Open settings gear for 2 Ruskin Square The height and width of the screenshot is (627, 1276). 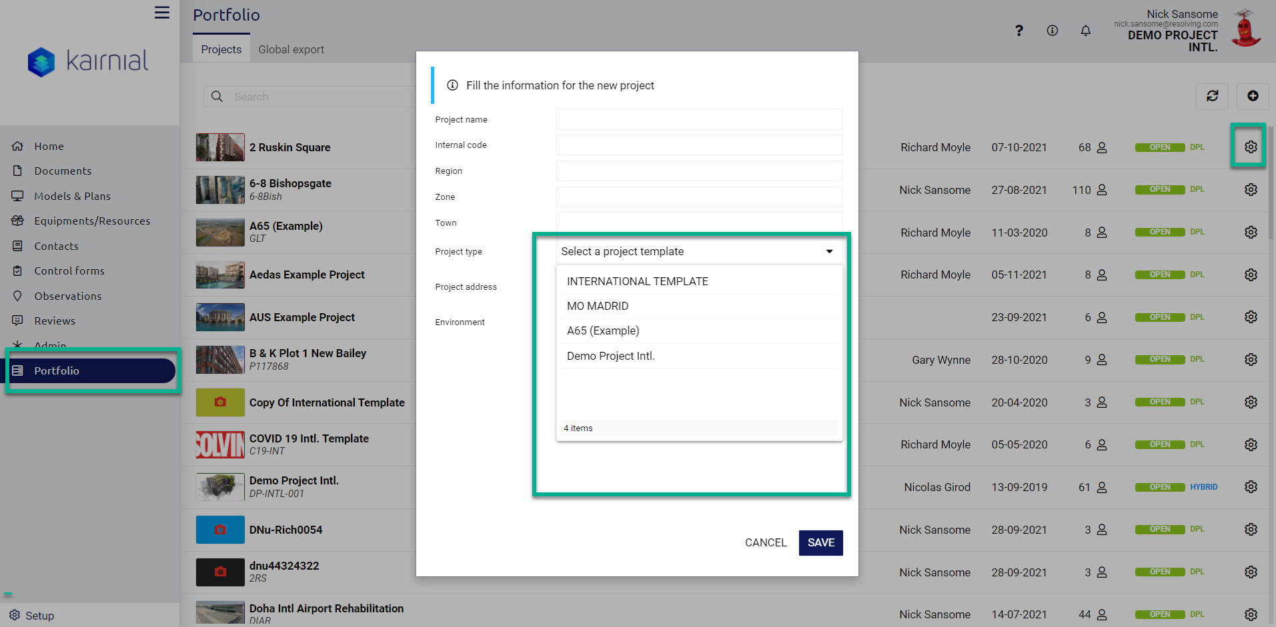[x=1250, y=147]
